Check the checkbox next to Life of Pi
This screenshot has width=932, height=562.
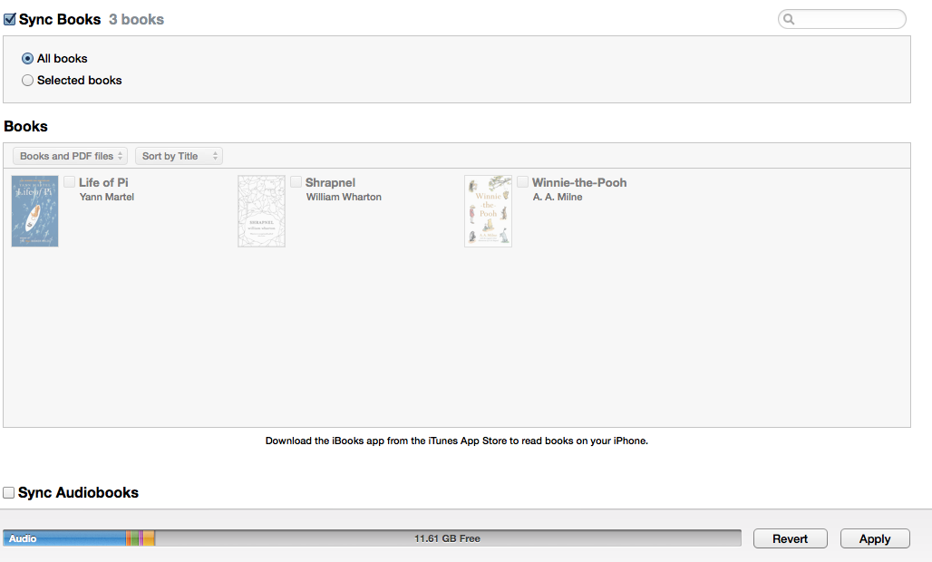(69, 181)
